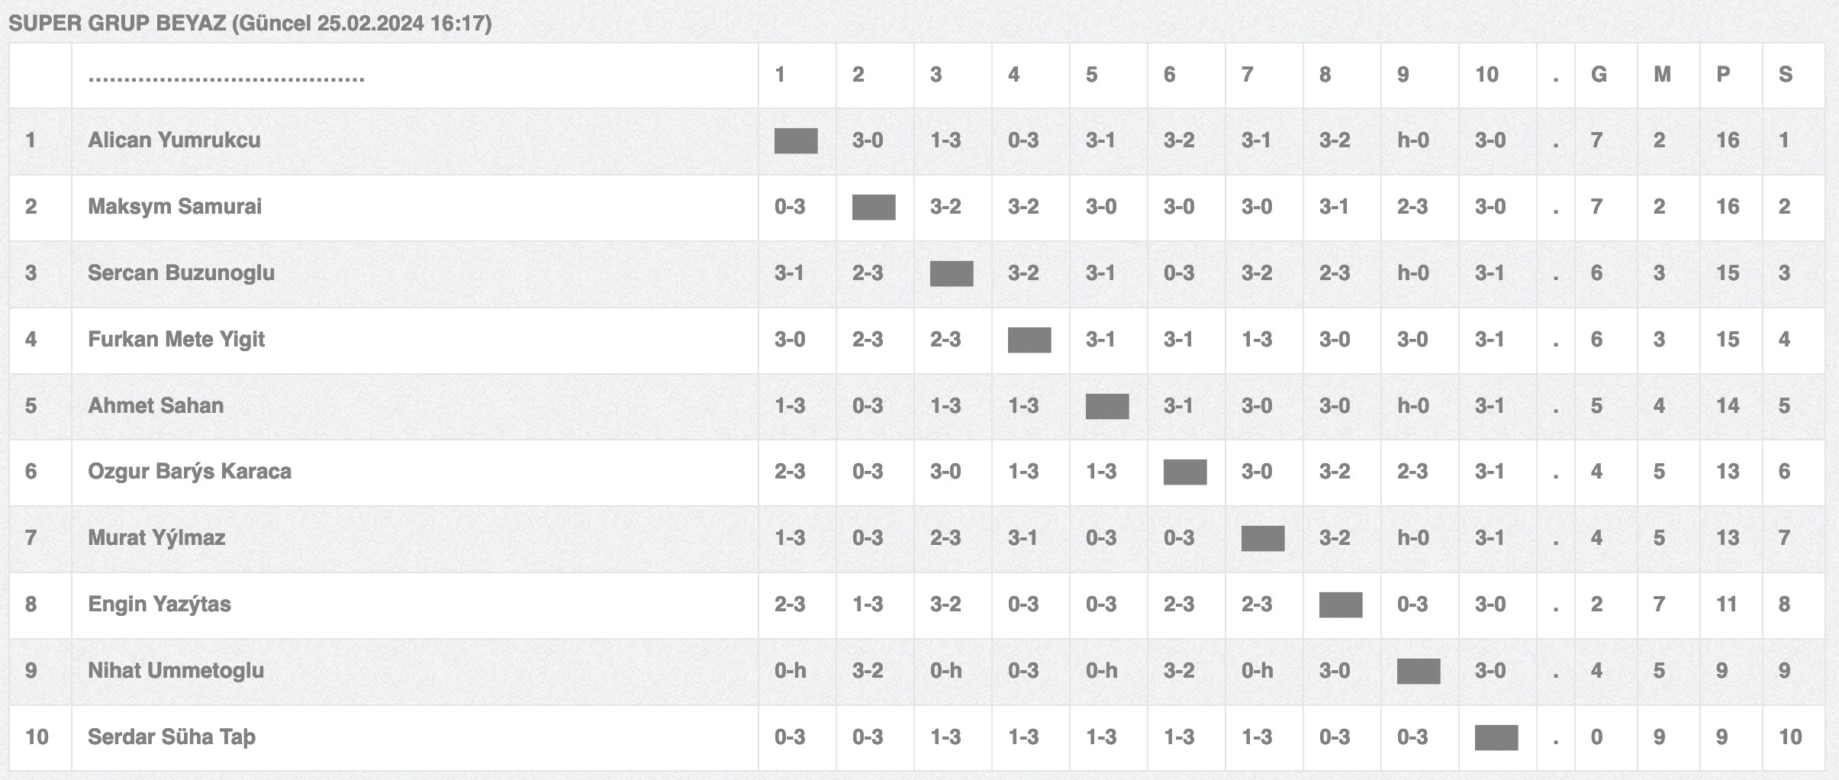Image resolution: width=1839 pixels, height=780 pixels.
Task: Click gray diagonal block in Ahmet Sahan row
Action: (1107, 406)
